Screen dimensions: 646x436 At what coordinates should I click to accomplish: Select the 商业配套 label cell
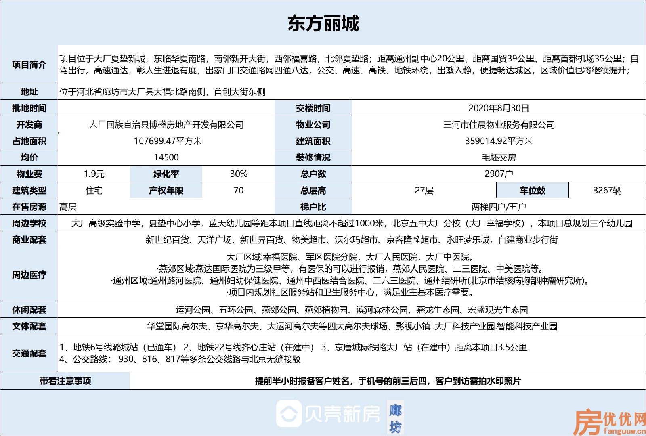[x=29, y=240]
